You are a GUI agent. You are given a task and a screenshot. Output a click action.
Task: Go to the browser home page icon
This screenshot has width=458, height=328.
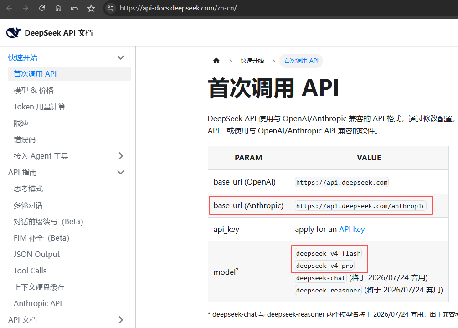point(58,8)
